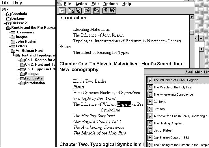
Task: Click document icon beside The Awakening Conscience link
Action: (150, 94)
